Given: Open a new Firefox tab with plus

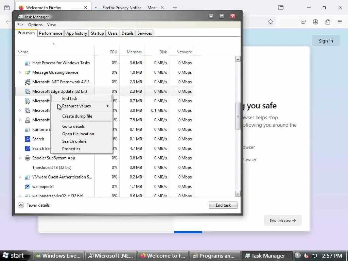Looking at the screenshot, I should pyautogui.click(x=175, y=8).
